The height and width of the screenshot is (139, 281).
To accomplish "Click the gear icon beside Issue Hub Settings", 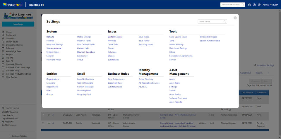I will [255, 65].
